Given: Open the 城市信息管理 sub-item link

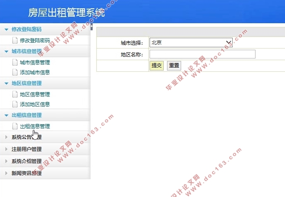Looking at the screenshot, I should point(35,62).
